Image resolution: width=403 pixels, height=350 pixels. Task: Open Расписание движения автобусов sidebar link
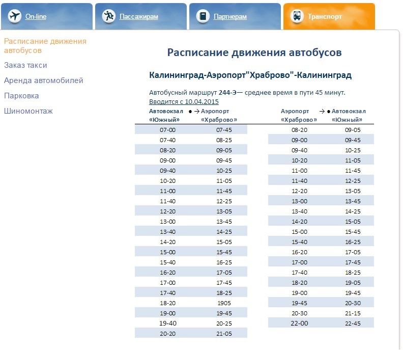tap(45, 46)
